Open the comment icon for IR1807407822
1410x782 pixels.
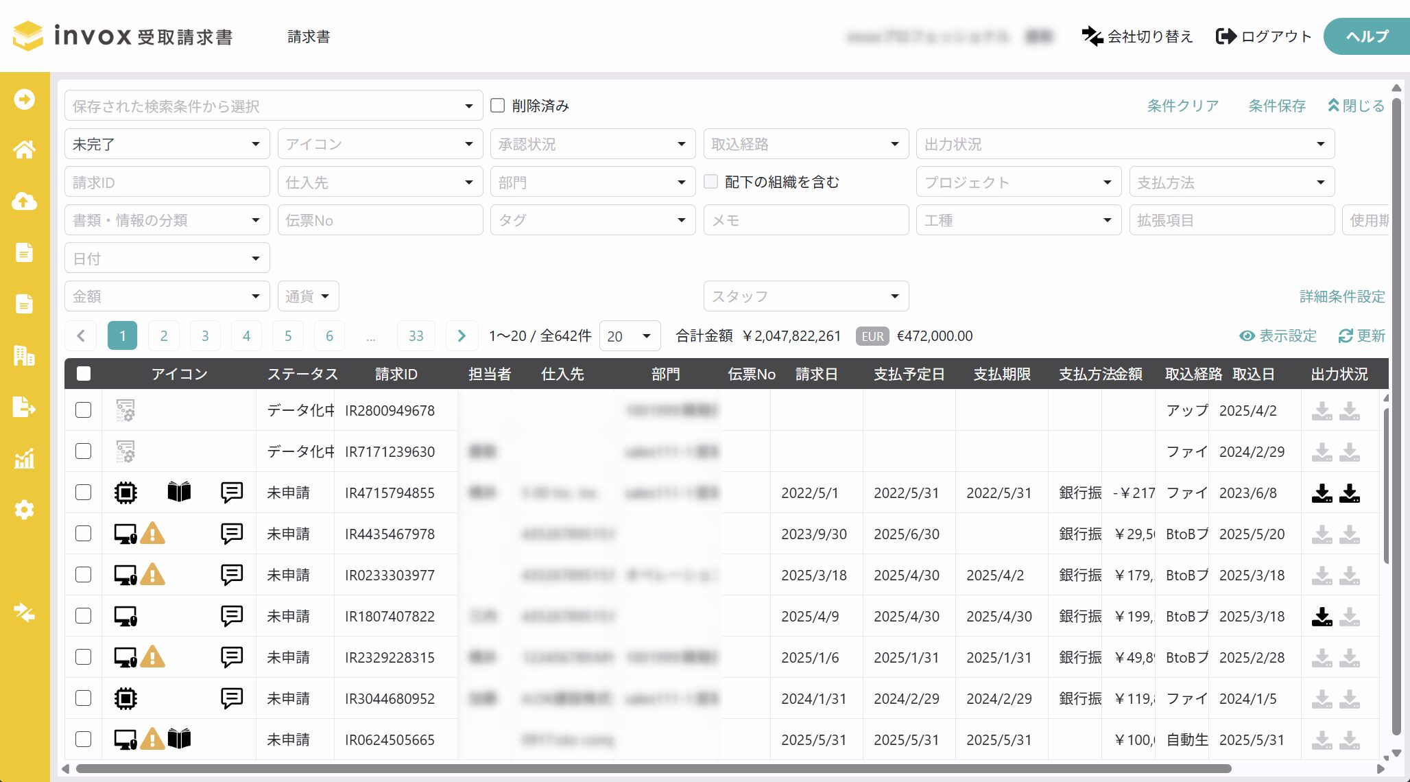point(232,615)
